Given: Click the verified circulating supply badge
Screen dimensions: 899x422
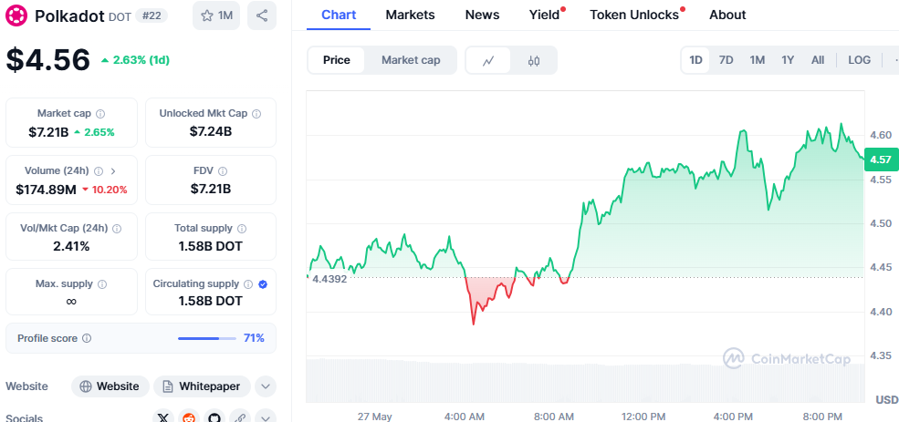Looking at the screenshot, I should click(x=263, y=284).
